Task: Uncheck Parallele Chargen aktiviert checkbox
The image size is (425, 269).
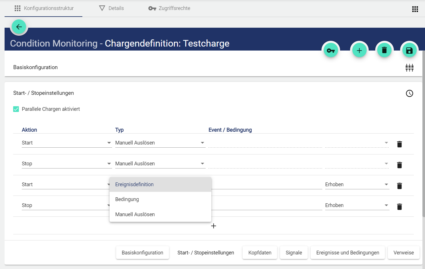Action: point(16,109)
